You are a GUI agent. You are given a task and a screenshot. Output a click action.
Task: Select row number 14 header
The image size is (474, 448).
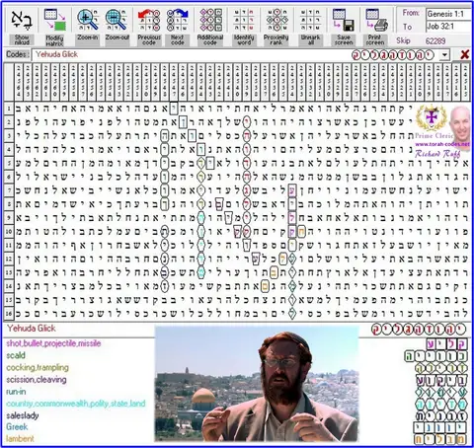point(9,286)
